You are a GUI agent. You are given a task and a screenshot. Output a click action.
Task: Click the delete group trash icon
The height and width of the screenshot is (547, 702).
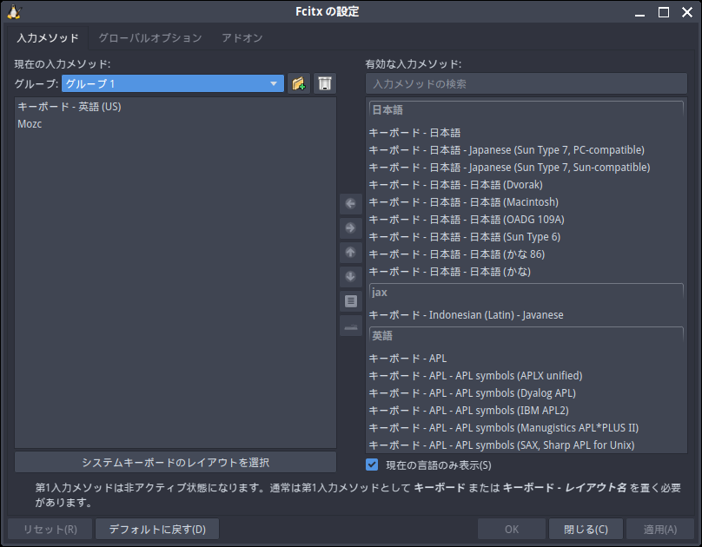(325, 83)
